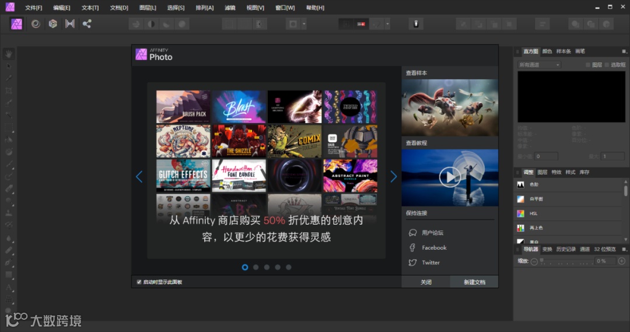Select the fifth carousel page dot
This screenshot has height=332, width=630.
(289, 267)
